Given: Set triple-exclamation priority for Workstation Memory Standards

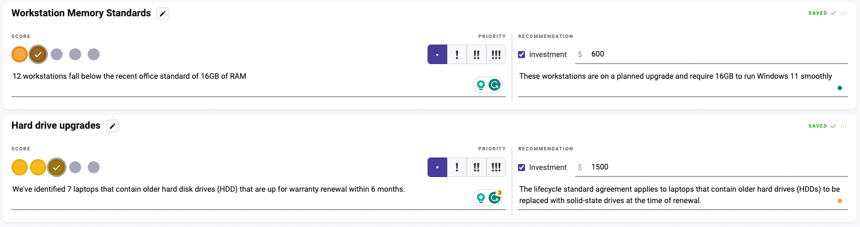Looking at the screenshot, I should (496, 54).
